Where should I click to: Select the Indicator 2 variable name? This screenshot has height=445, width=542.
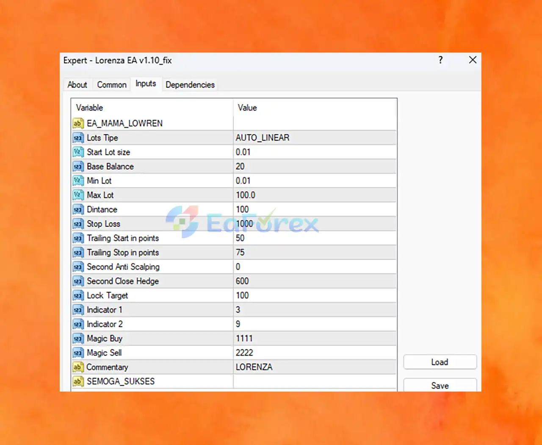(x=105, y=324)
